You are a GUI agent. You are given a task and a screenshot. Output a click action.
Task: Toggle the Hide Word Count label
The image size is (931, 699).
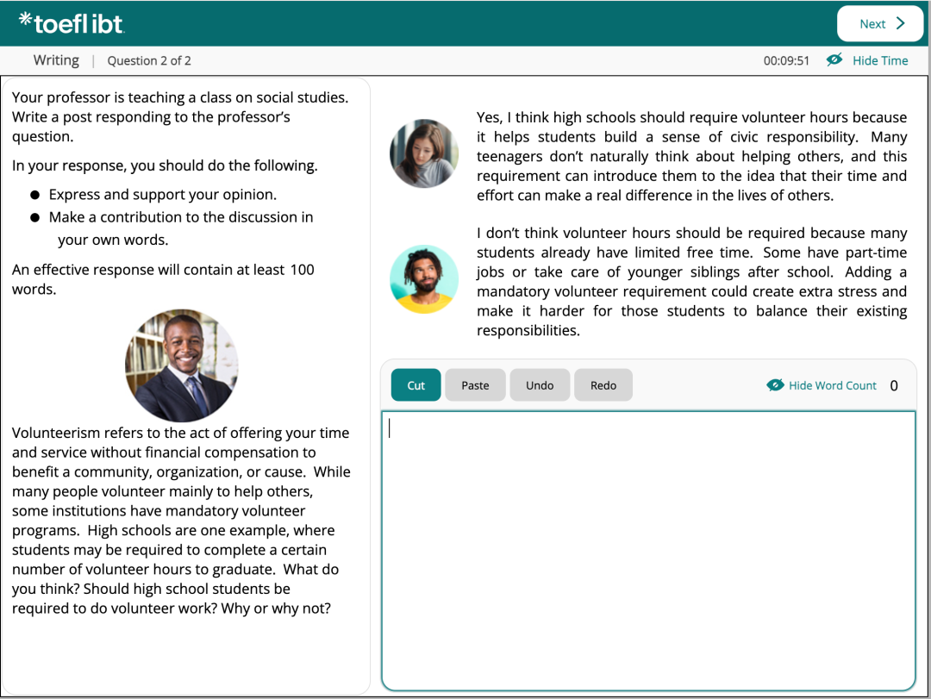click(x=832, y=385)
